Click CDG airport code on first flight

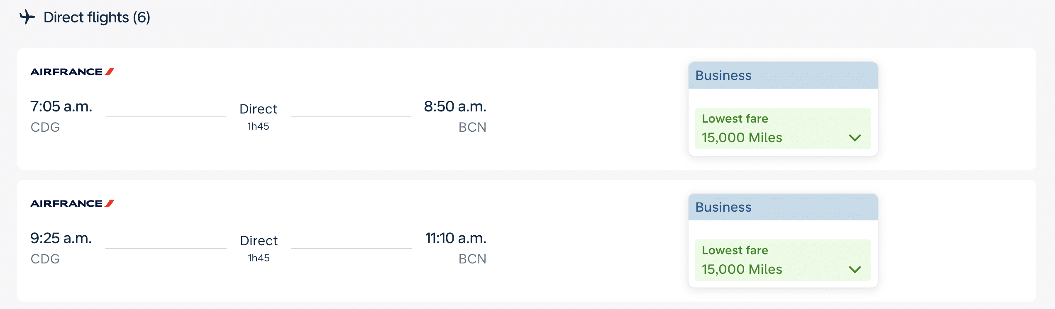click(45, 127)
